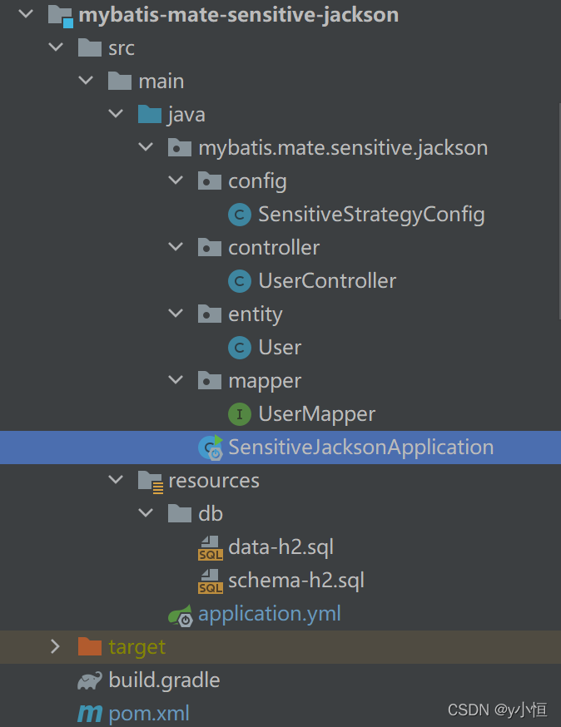The image size is (561, 727).
Task: Collapse the entity package chevron
Action: [176, 314]
